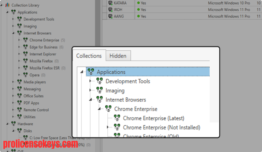Click the AANG computer icon
The image size is (262, 152).
(110, 16)
